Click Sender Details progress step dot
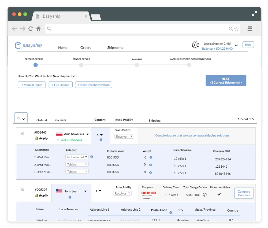The width and height of the screenshot is (268, 228). (x=81, y=65)
